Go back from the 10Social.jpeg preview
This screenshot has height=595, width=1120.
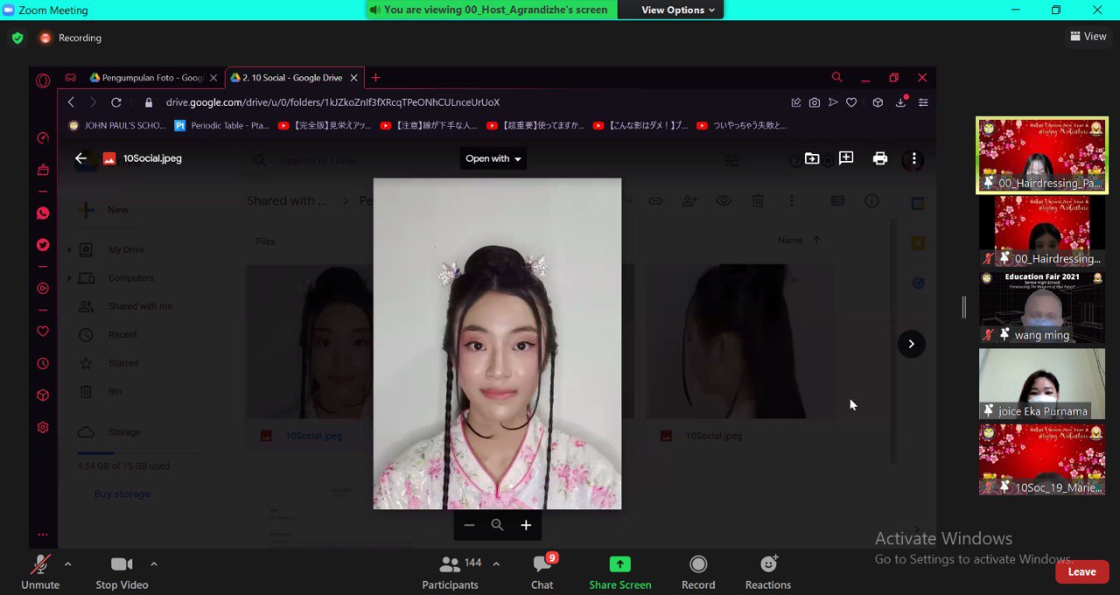pyautogui.click(x=80, y=158)
